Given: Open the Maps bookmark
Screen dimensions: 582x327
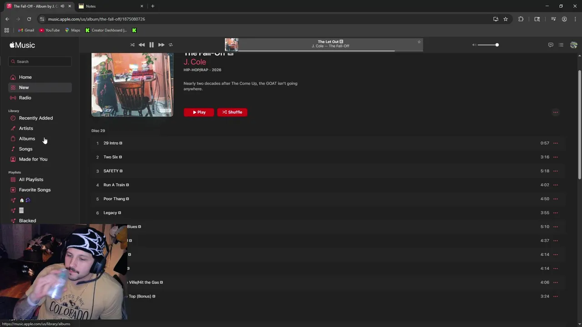Looking at the screenshot, I should 73,30.
